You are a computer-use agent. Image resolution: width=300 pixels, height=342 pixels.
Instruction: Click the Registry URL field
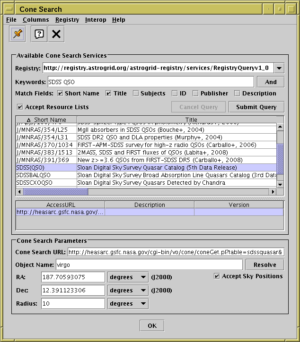tap(158, 68)
